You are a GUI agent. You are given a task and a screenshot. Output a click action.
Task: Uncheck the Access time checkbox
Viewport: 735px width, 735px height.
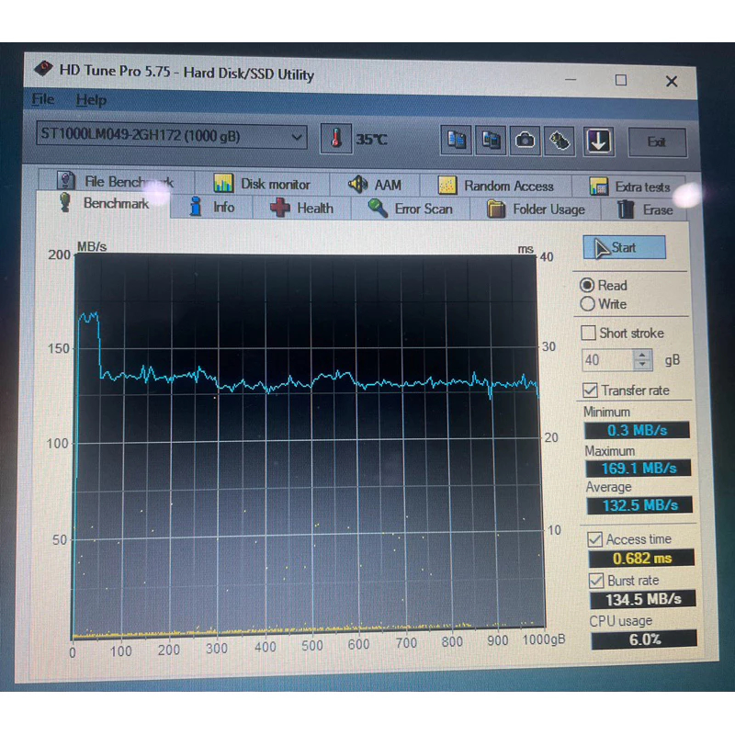pos(594,539)
